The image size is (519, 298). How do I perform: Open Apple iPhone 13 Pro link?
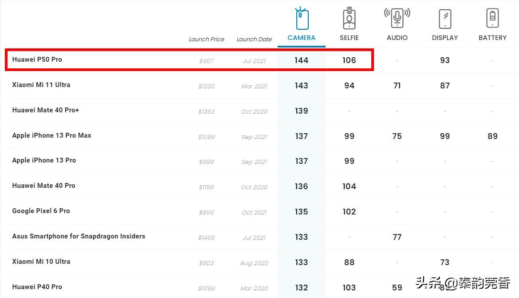click(x=44, y=160)
